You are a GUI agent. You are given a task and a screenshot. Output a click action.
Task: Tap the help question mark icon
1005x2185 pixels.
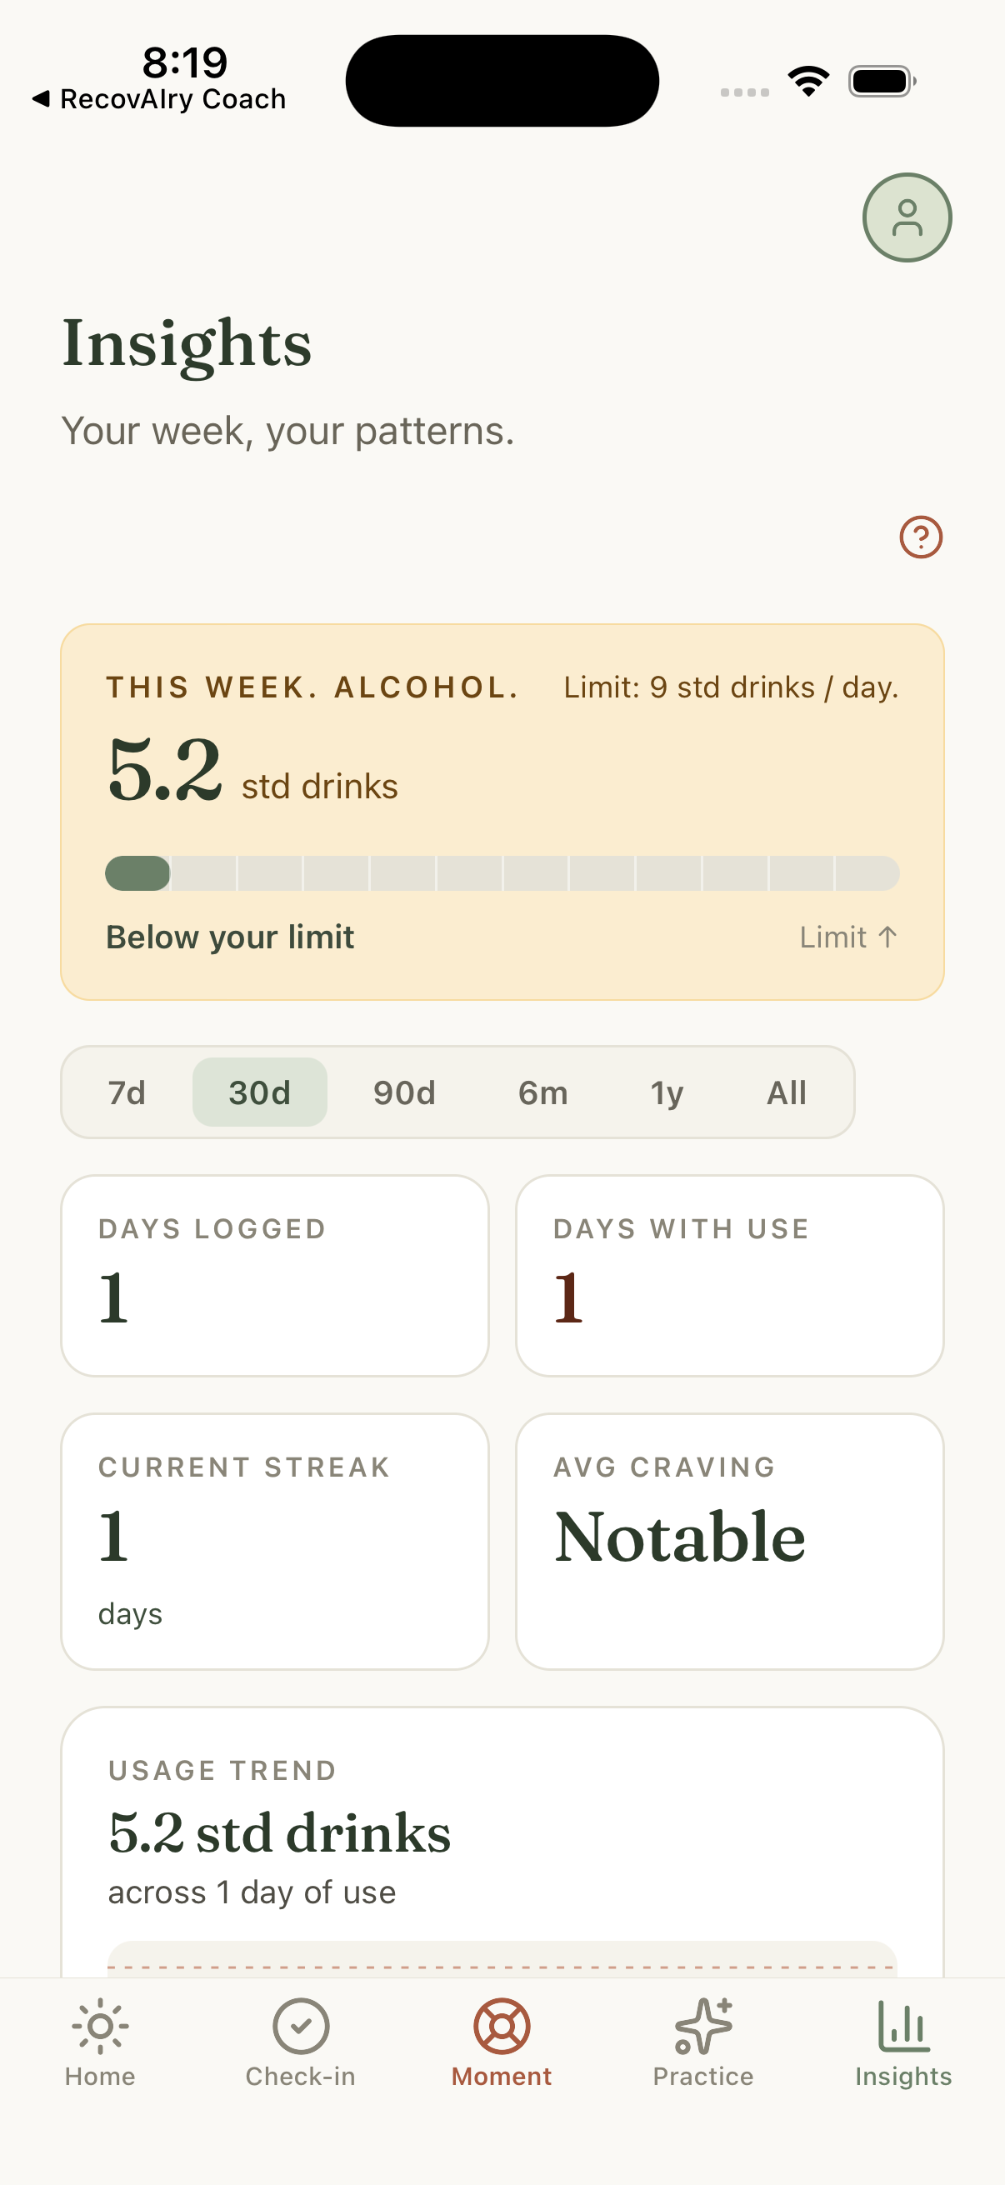point(920,537)
